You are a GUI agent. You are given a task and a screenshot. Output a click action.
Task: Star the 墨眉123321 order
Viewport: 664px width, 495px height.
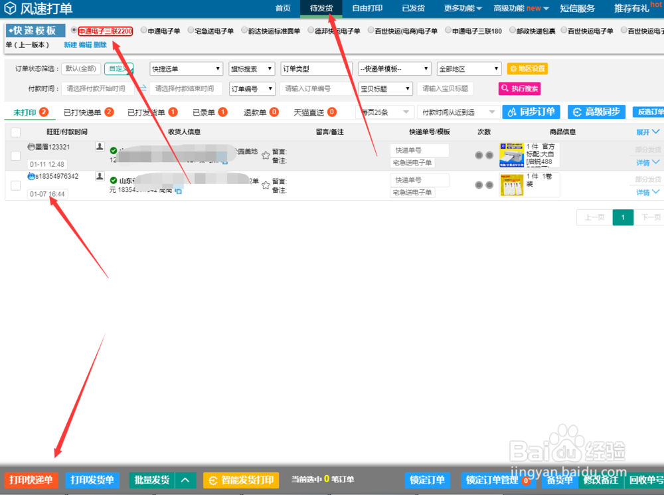click(266, 155)
